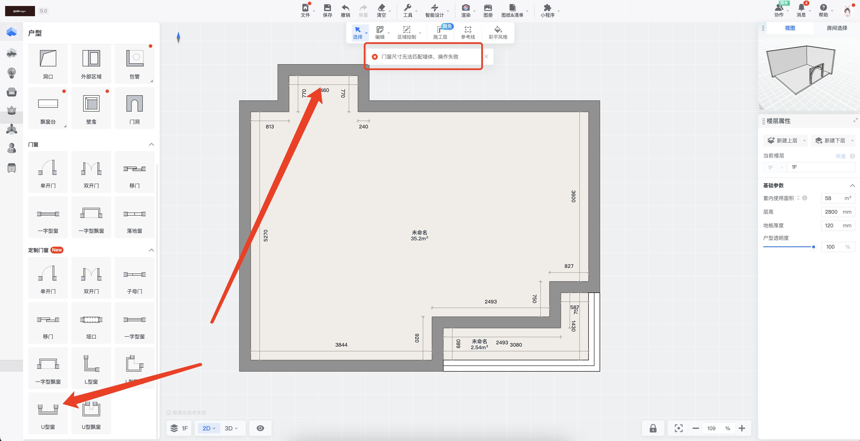The width and height of the screenshot is (860, 441).
Task: Toggle the eye visibility button
Action: point(260,428)
